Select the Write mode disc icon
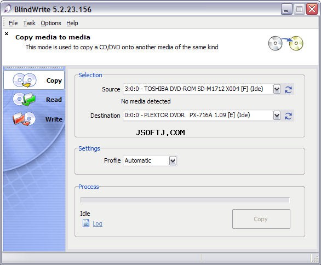 pyautogui.click(x=24, y=119)
